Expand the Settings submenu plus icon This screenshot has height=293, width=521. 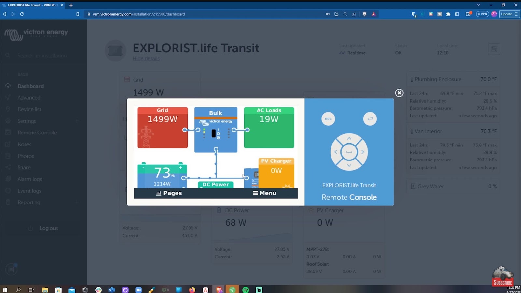pyautogui.click(x=77, y=121)
